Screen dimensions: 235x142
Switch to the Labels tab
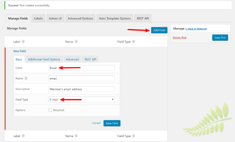[38, 18]
